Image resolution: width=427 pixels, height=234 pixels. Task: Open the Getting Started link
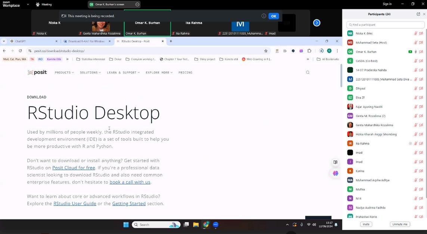pyautogui.click(x=129, y=203)
